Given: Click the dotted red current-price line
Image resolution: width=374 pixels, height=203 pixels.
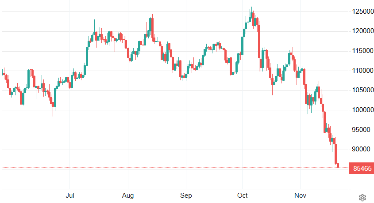Looking at the screenshot, I should (x=177, y=168).
